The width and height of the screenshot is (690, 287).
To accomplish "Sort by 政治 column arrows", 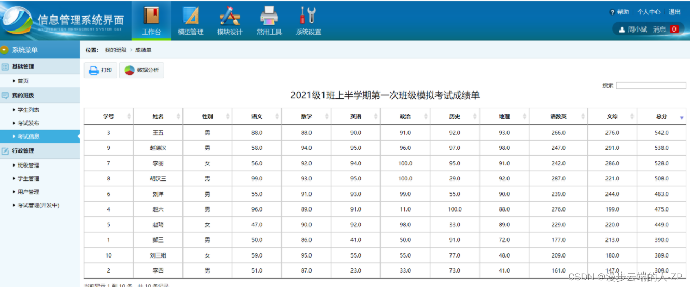I will pyautogui.click(x=426, y=117).
